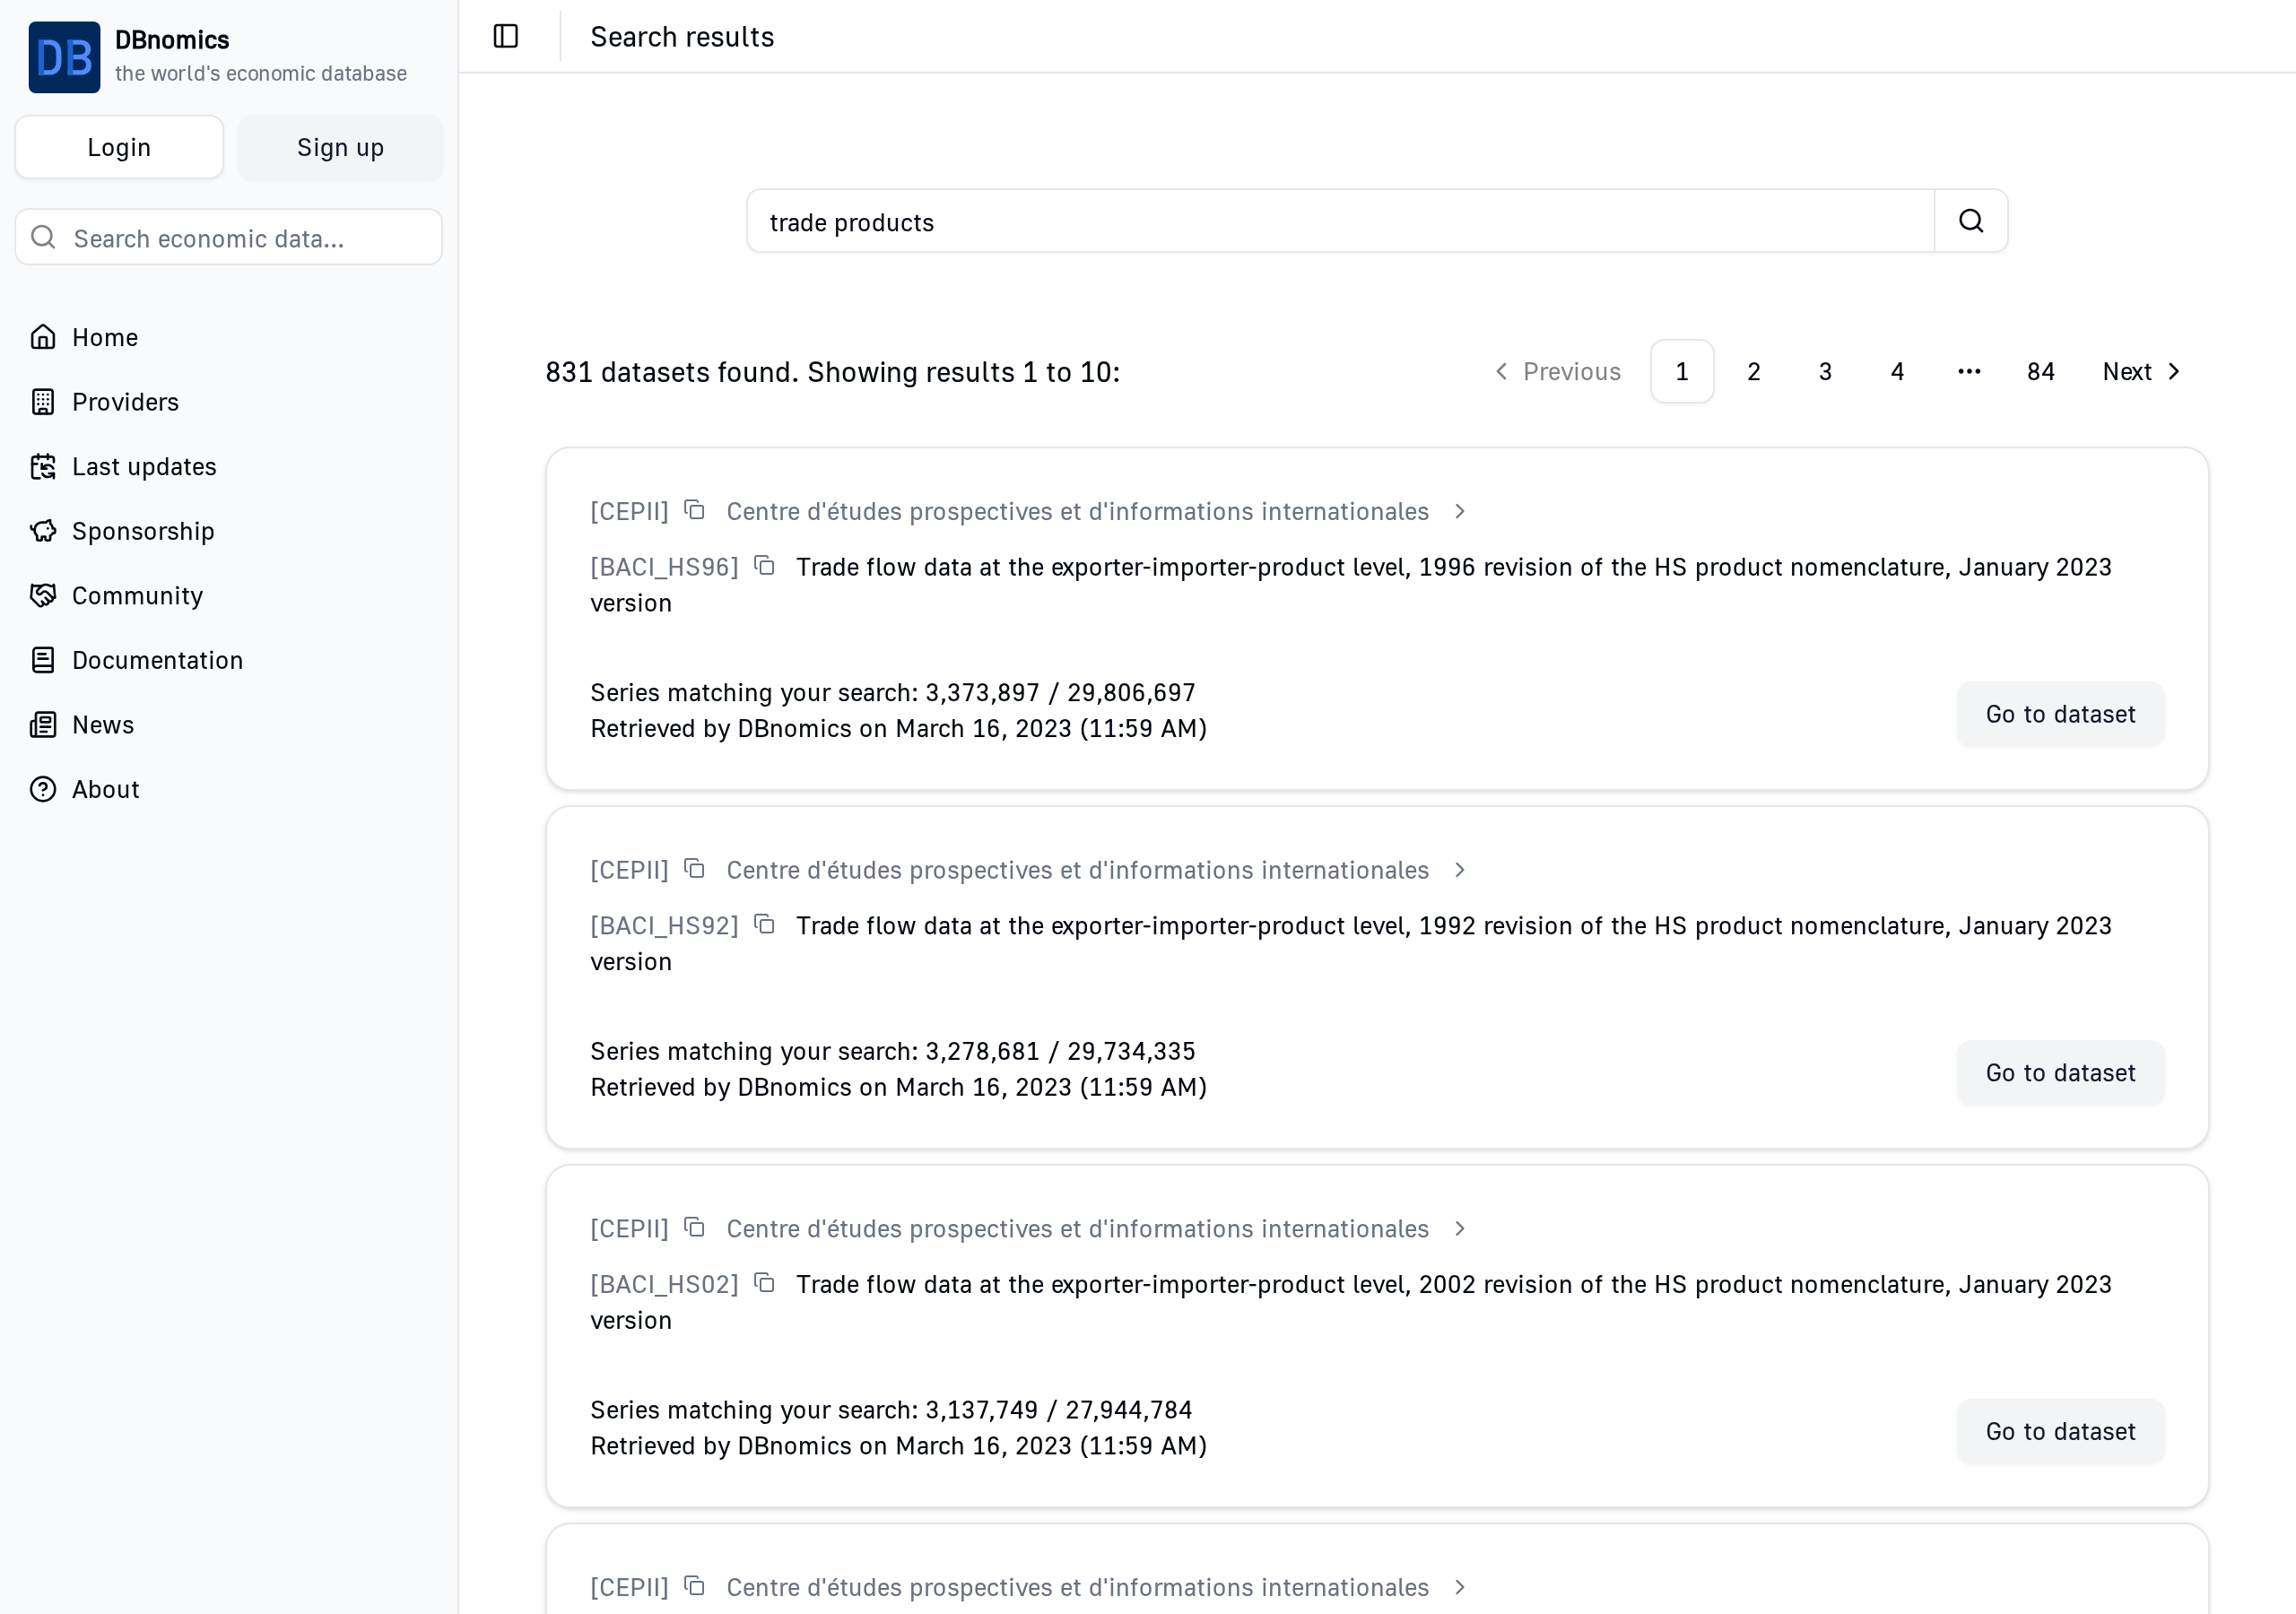This screenshot has height=1614, width=2296.
Task: Open Last updates in the sidebar
Action: [x=229, y=467]
